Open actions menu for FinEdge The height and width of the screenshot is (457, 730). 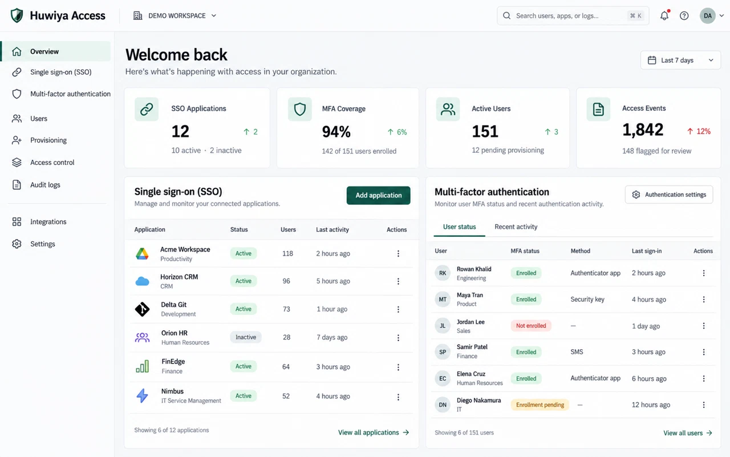tap(398, 367)
